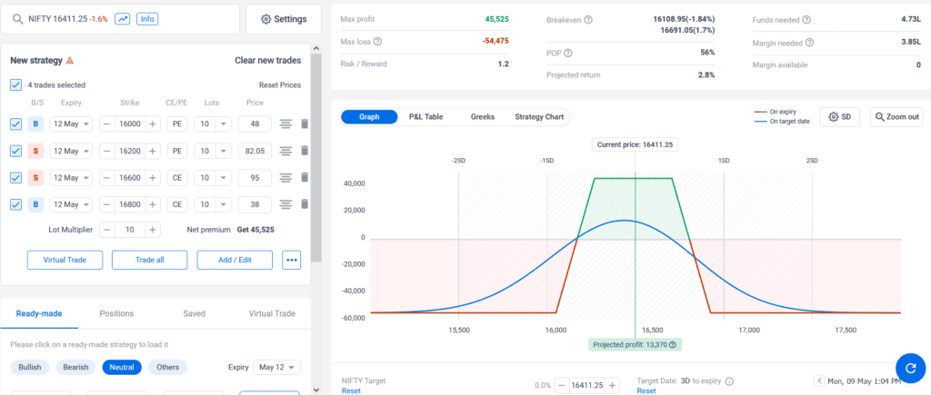Click the help icon beside POP

coord(568,53)
